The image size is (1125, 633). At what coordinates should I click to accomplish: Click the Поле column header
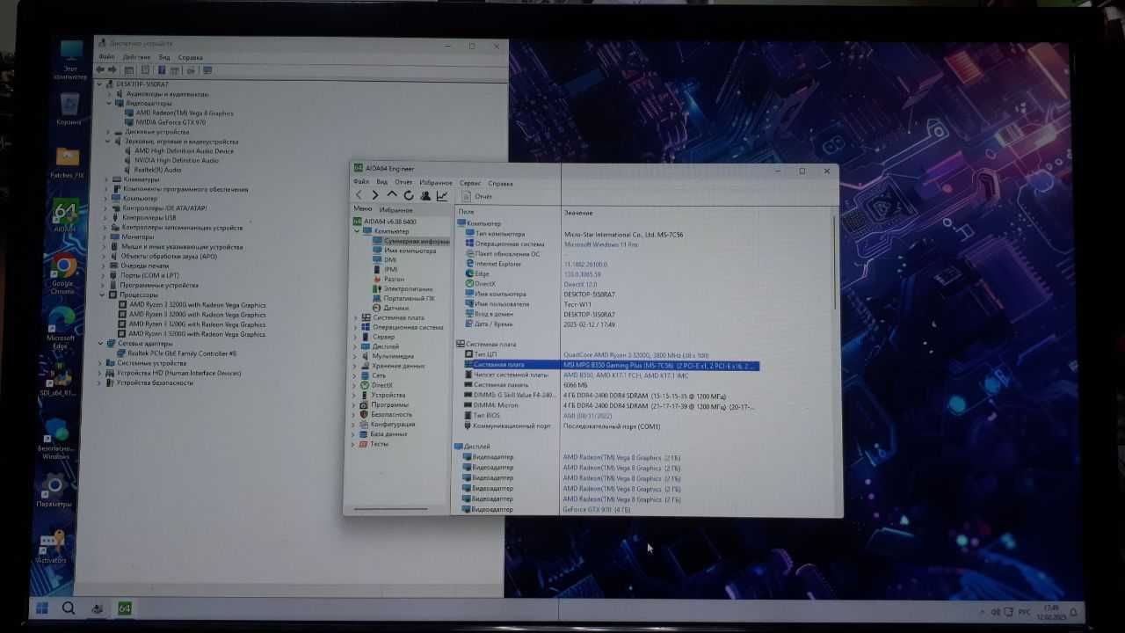point(466,212)
